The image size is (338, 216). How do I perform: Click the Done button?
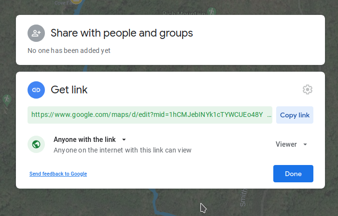point(293,174)
